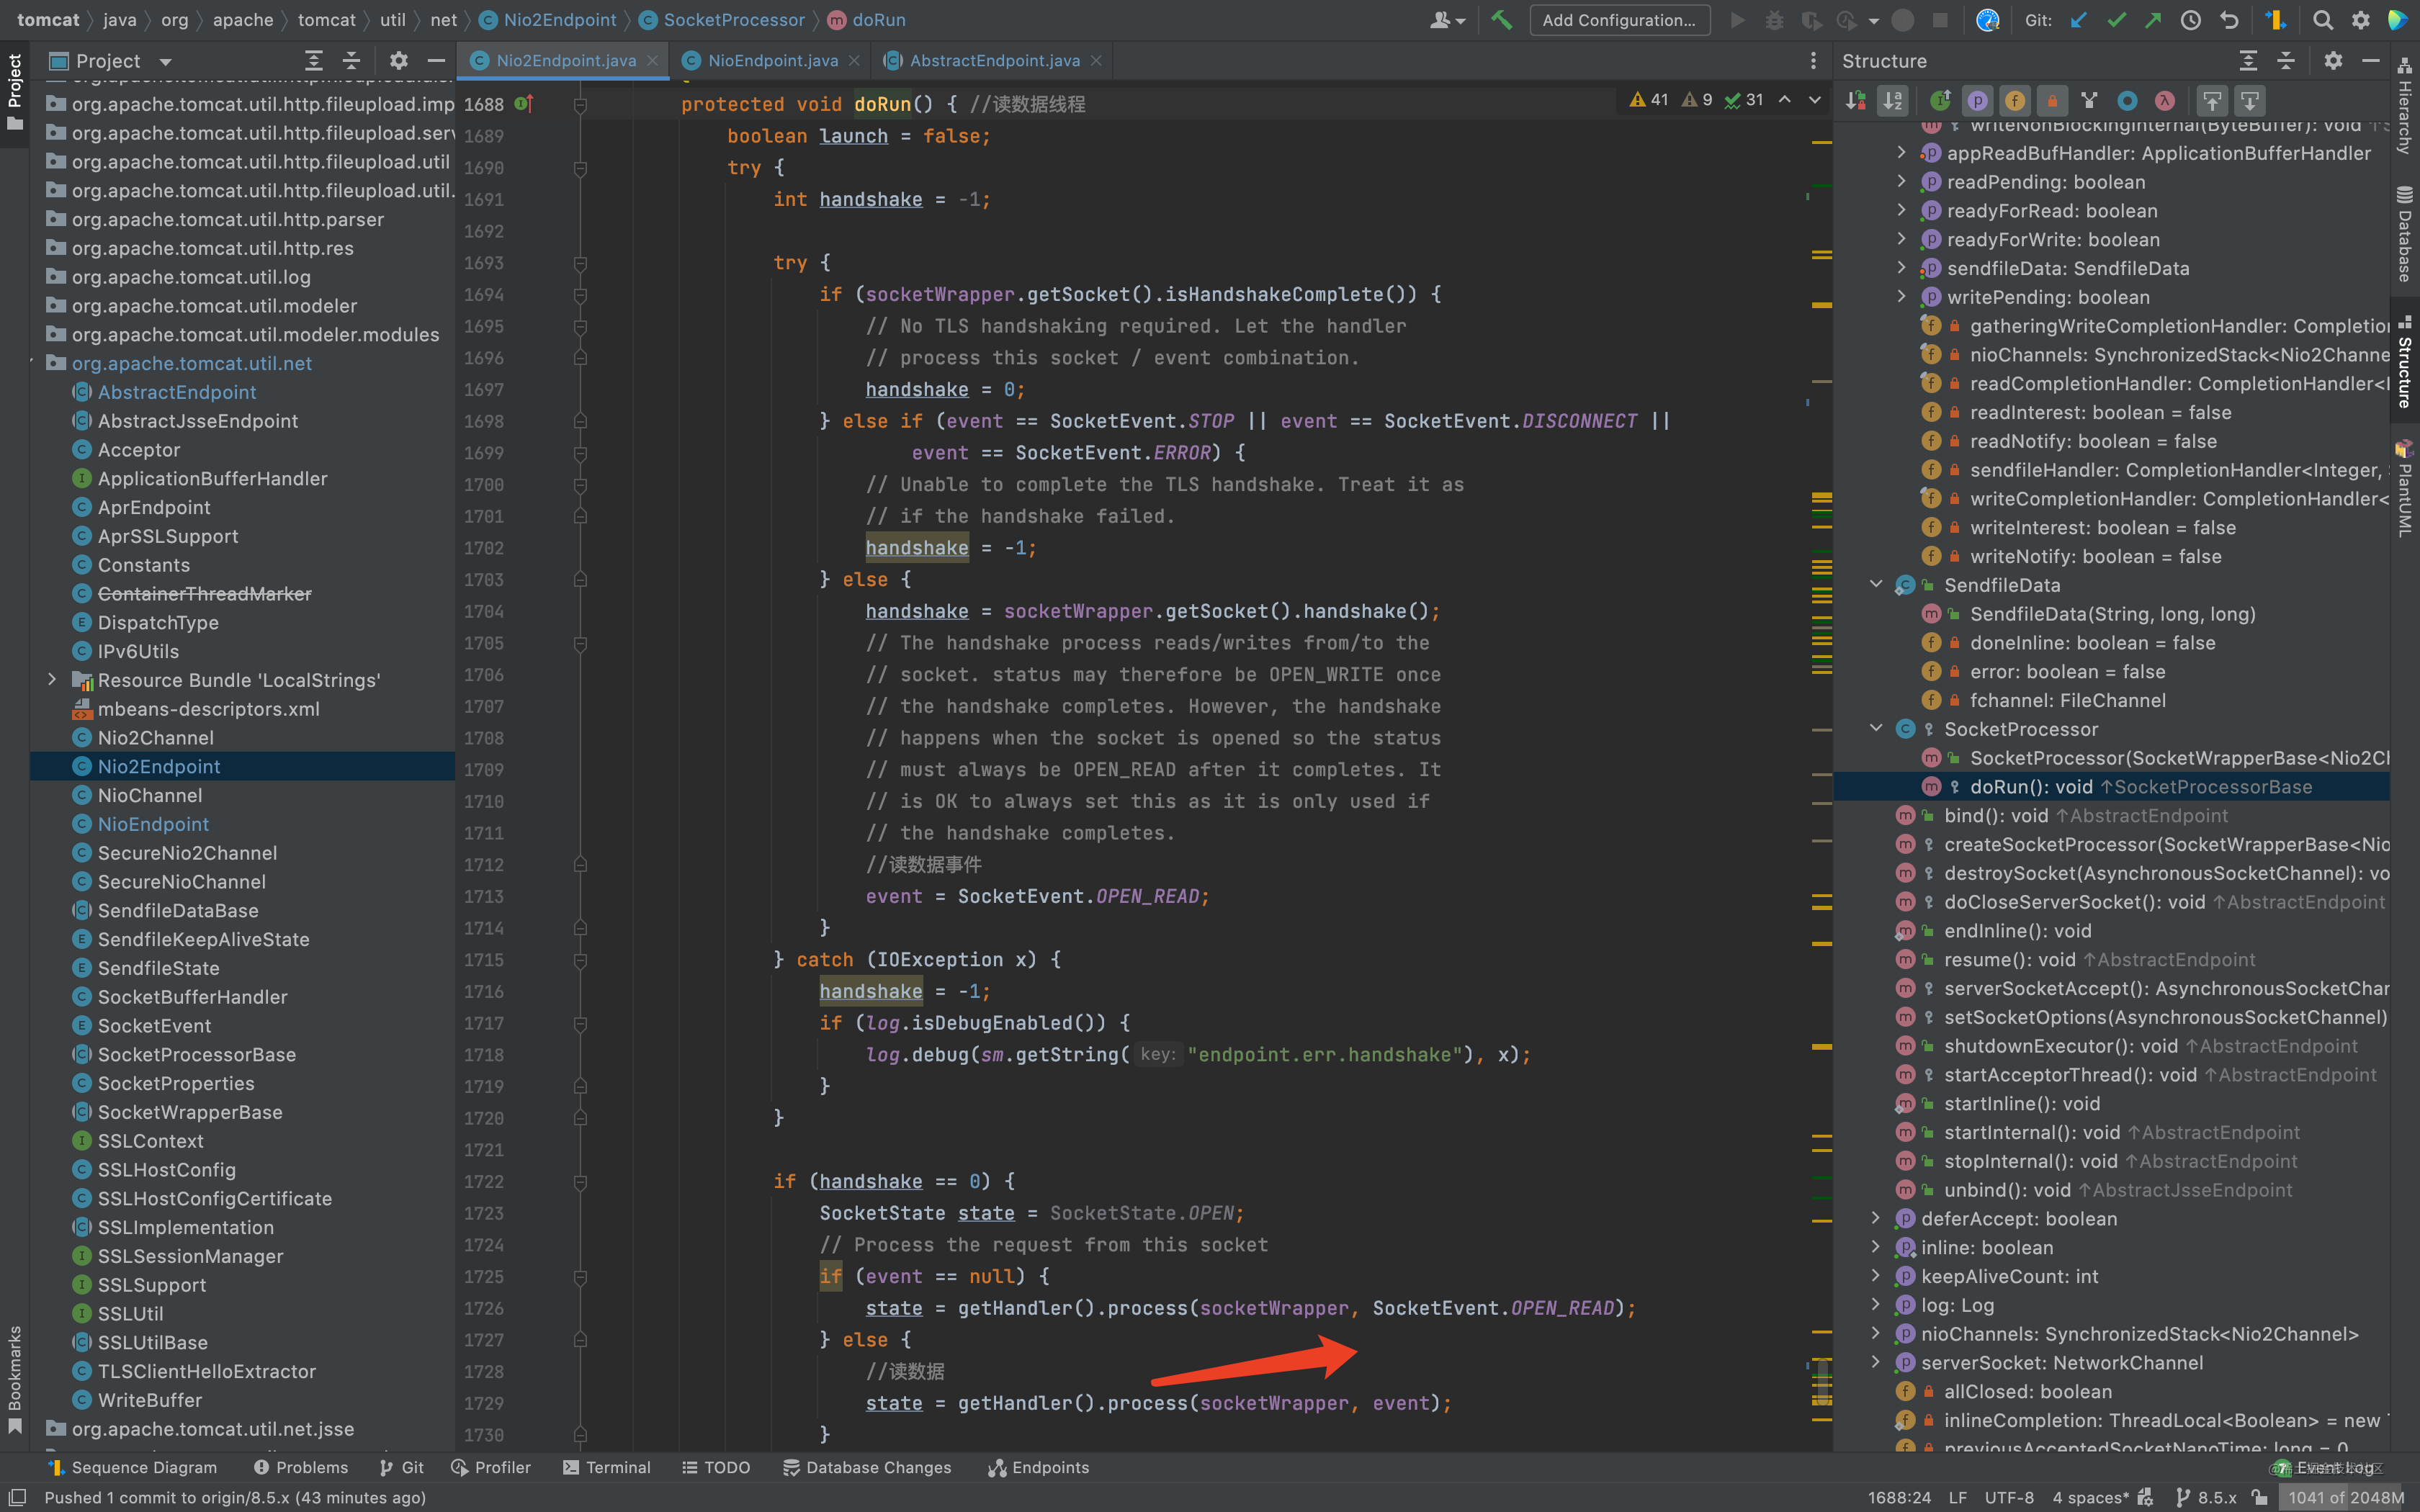Toggle Show Fields filter in Structure
The image size is (2420, 1512).
tap(2015, 100)
